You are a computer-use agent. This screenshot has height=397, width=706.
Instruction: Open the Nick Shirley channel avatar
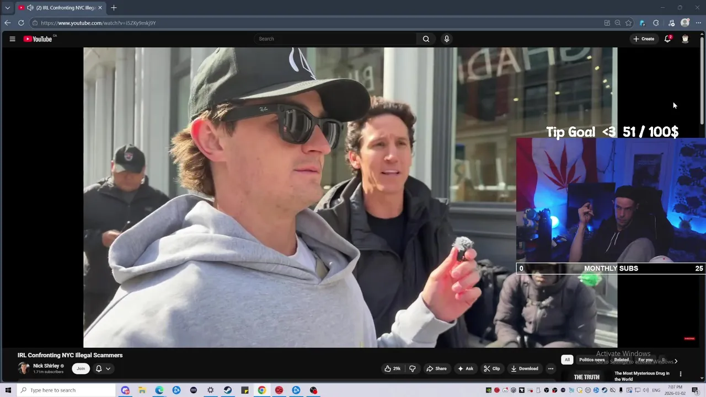(x=24, y=368)
